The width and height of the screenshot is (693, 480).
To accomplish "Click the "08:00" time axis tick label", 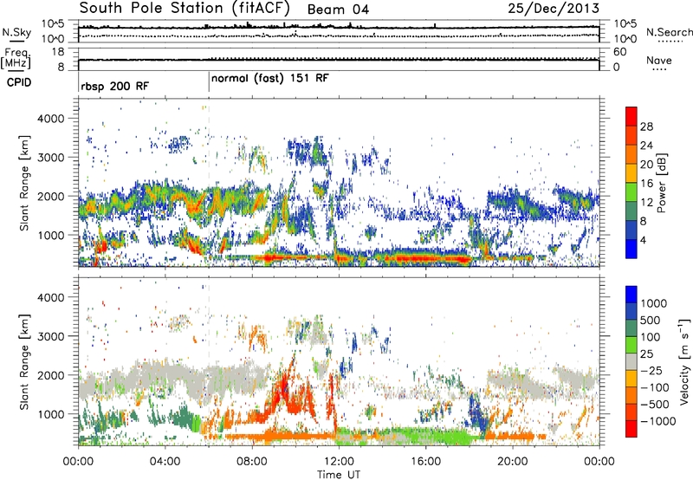I will coord(252,462).
